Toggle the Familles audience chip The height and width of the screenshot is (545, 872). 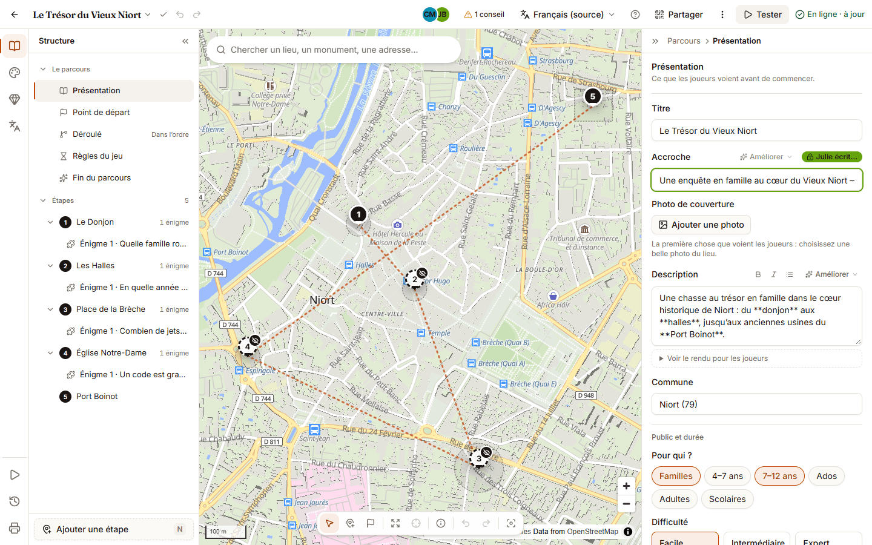point(676,476)
